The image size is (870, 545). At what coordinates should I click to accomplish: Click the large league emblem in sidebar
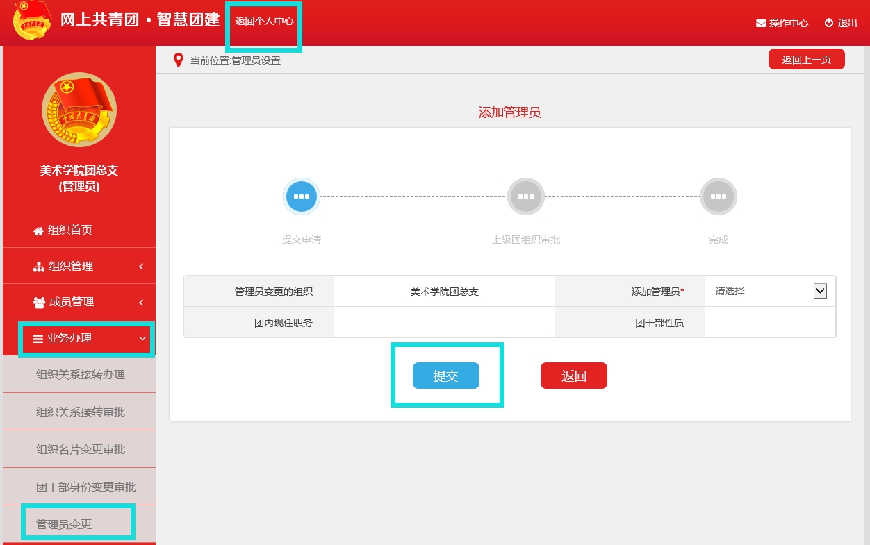tap(79, 110)
